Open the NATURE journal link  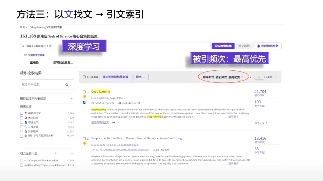[110, 103]
